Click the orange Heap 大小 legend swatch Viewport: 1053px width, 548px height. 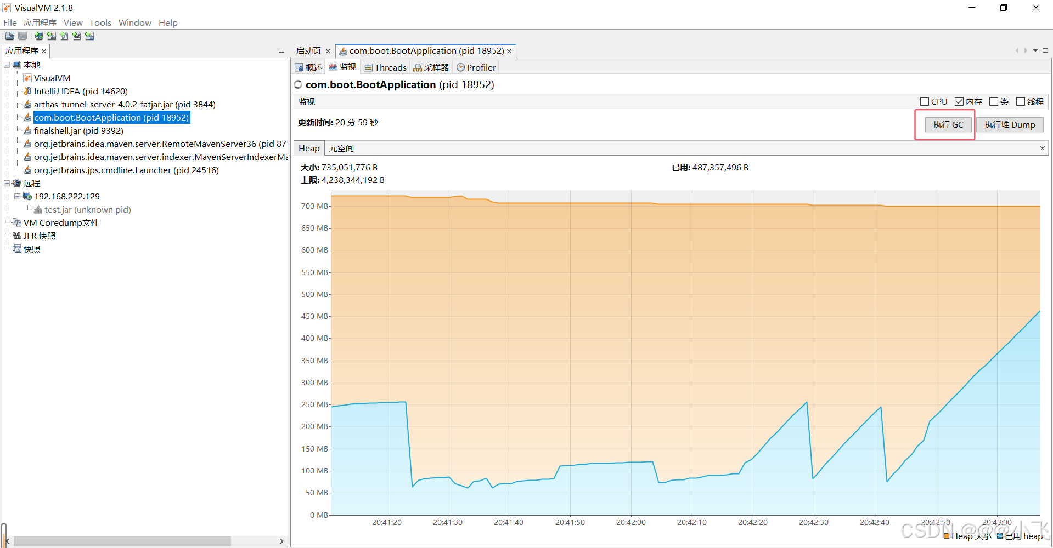point(946,536)
